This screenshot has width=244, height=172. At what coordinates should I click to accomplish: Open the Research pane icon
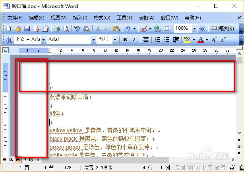pyautogui.click(x=87, y=29)
